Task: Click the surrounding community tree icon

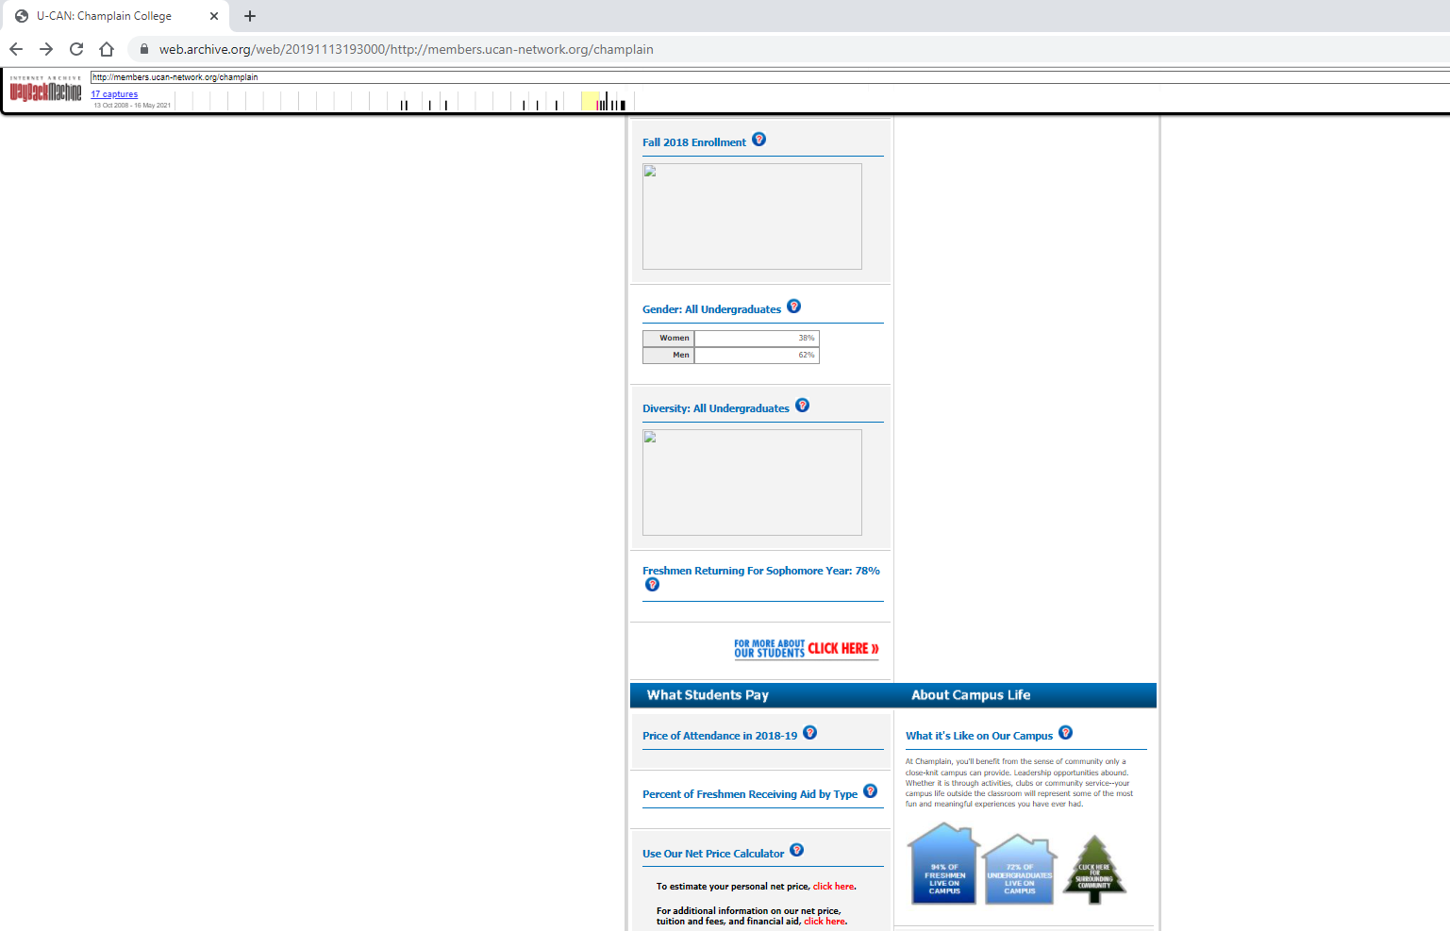Action: tap(1094, 870)
